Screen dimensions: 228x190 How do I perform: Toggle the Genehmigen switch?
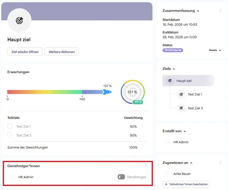coord(121,177)
